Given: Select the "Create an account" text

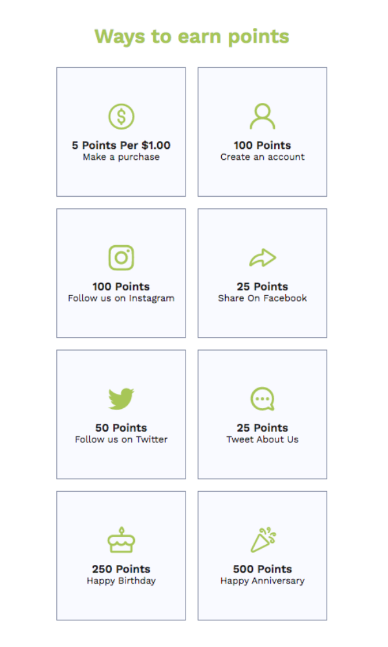Looking at the screenshot, I should pos(263,157).
